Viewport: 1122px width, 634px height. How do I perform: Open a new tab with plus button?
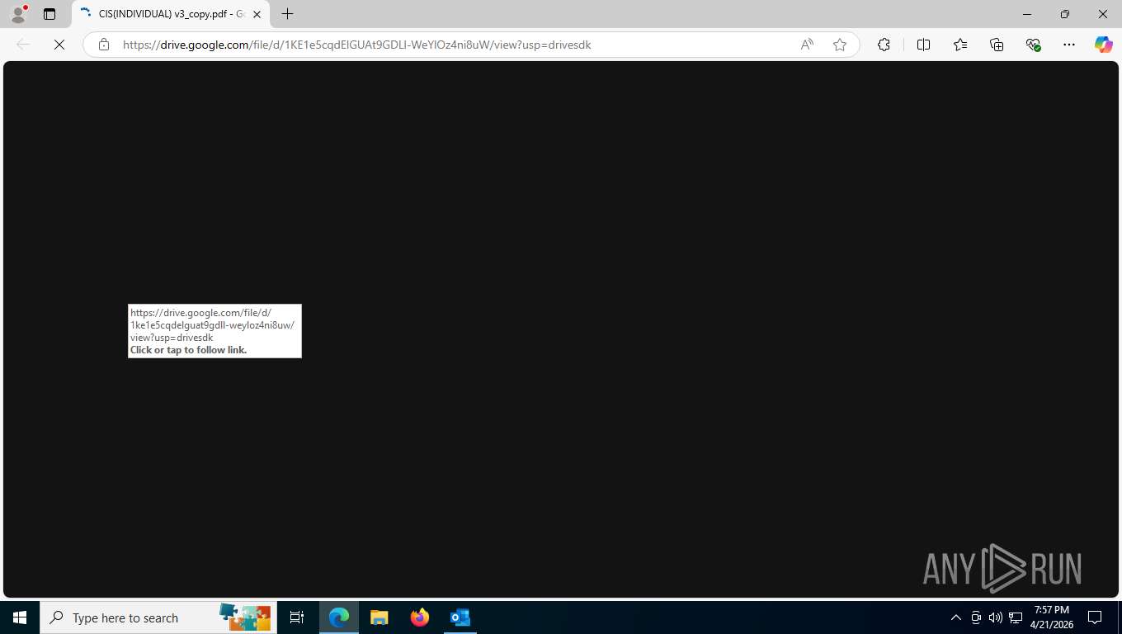pyautogui.click(x=287, y=14)
